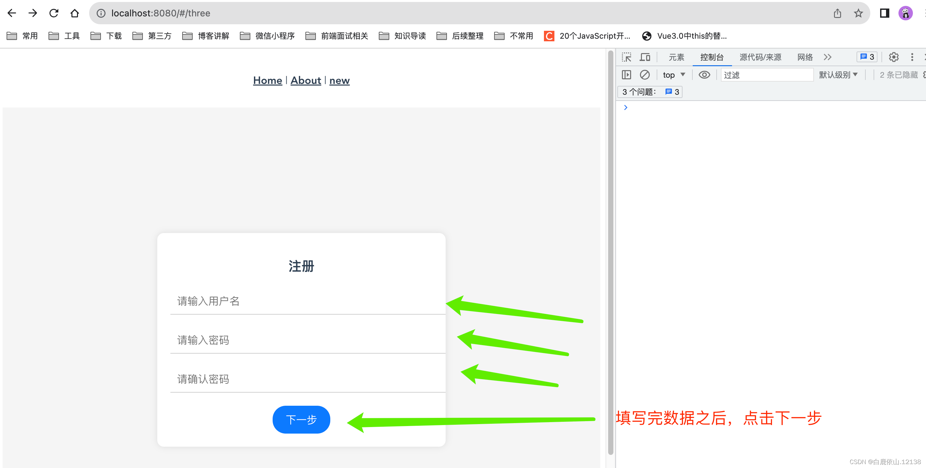Image resolution: width=926 pixels, height=468 pixels.
Task: Expand the 默认级别 log level dropdown
Action: (838, 75)
